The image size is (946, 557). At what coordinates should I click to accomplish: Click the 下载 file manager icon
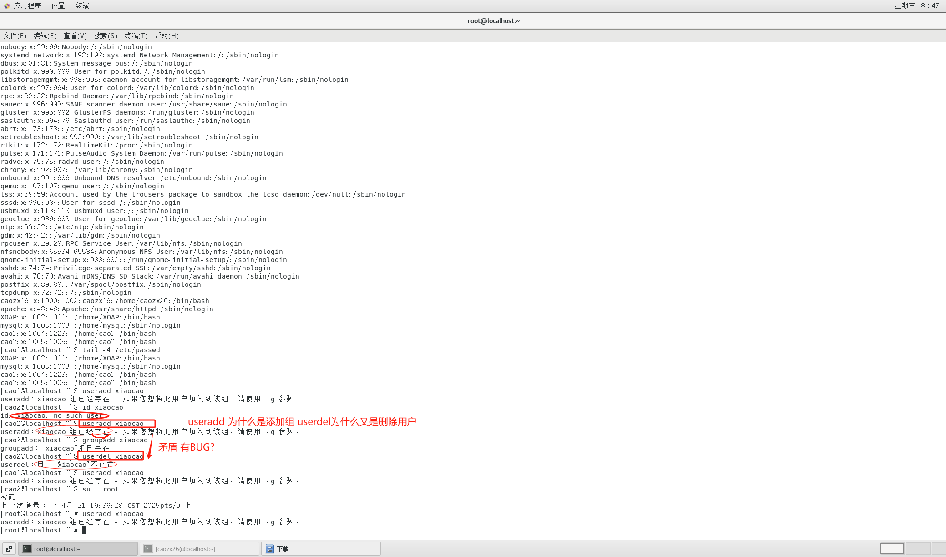[270, 549]
